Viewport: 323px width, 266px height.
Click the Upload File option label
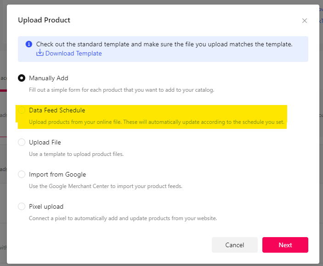point(45,142)
